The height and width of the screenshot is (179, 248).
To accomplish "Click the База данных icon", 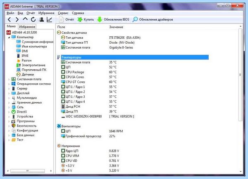I will pyautogui.click(x=14, y=135).
